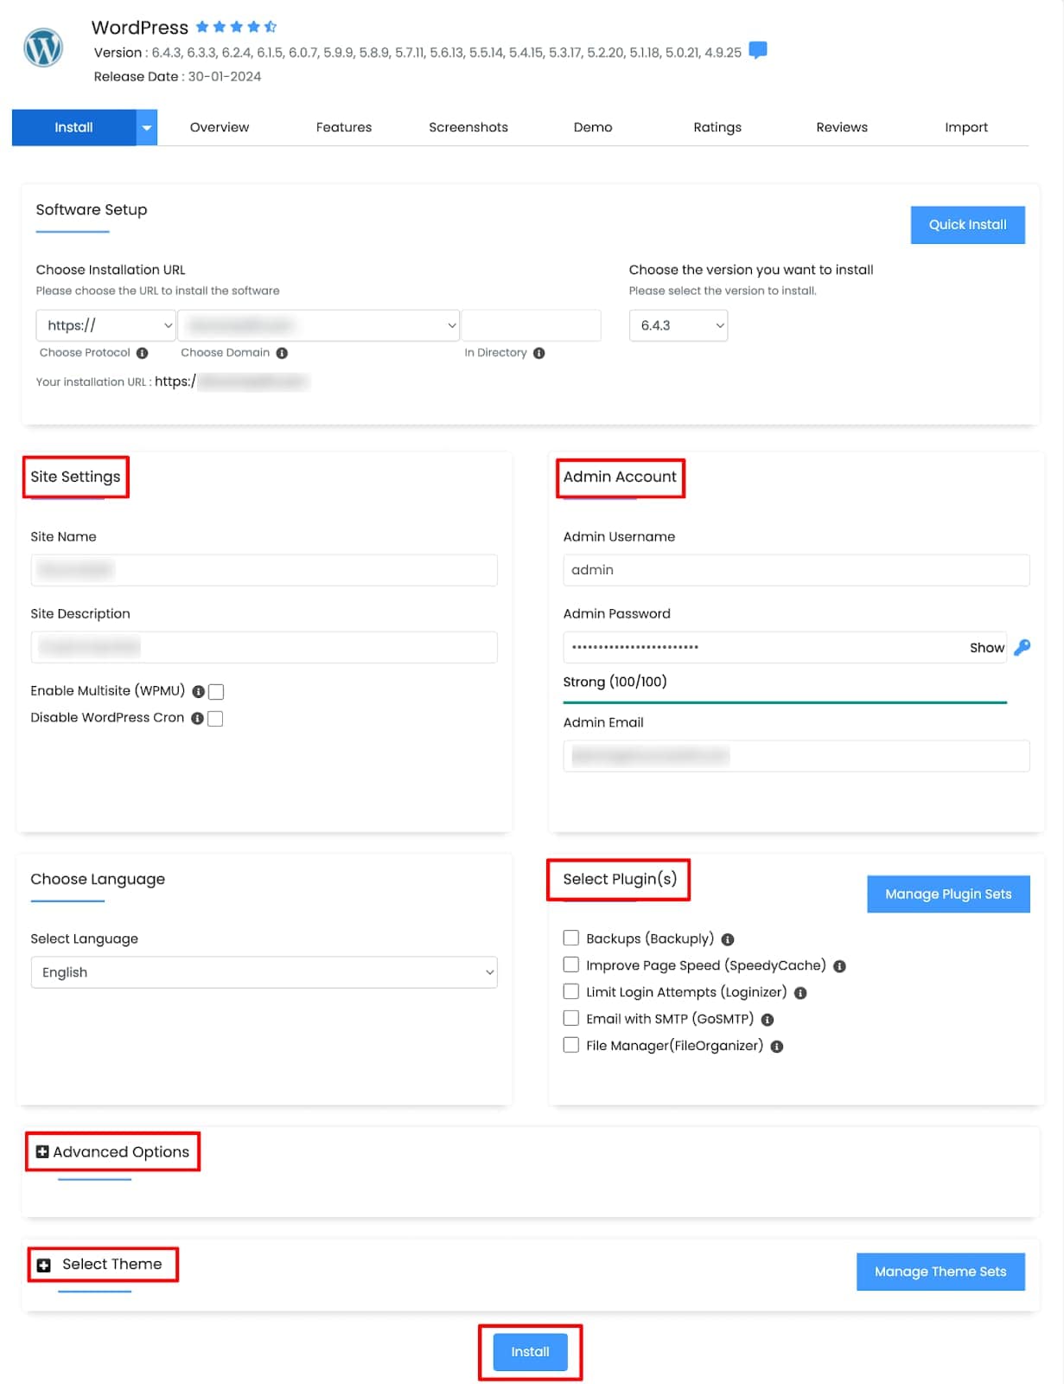Open the Reviews tab

[841, 127]
